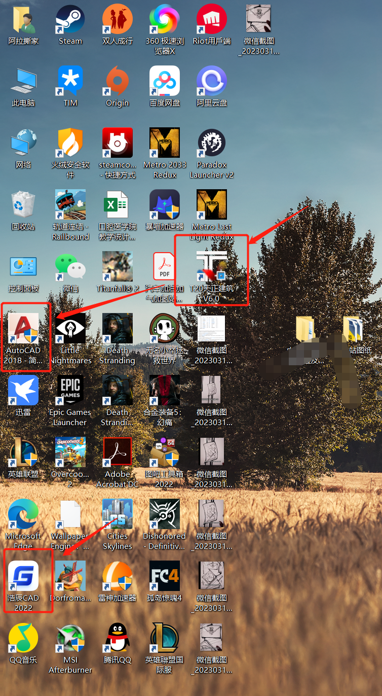
Task: Click the Adobe Acrobat DC shortcut
Action: point(118,453)
